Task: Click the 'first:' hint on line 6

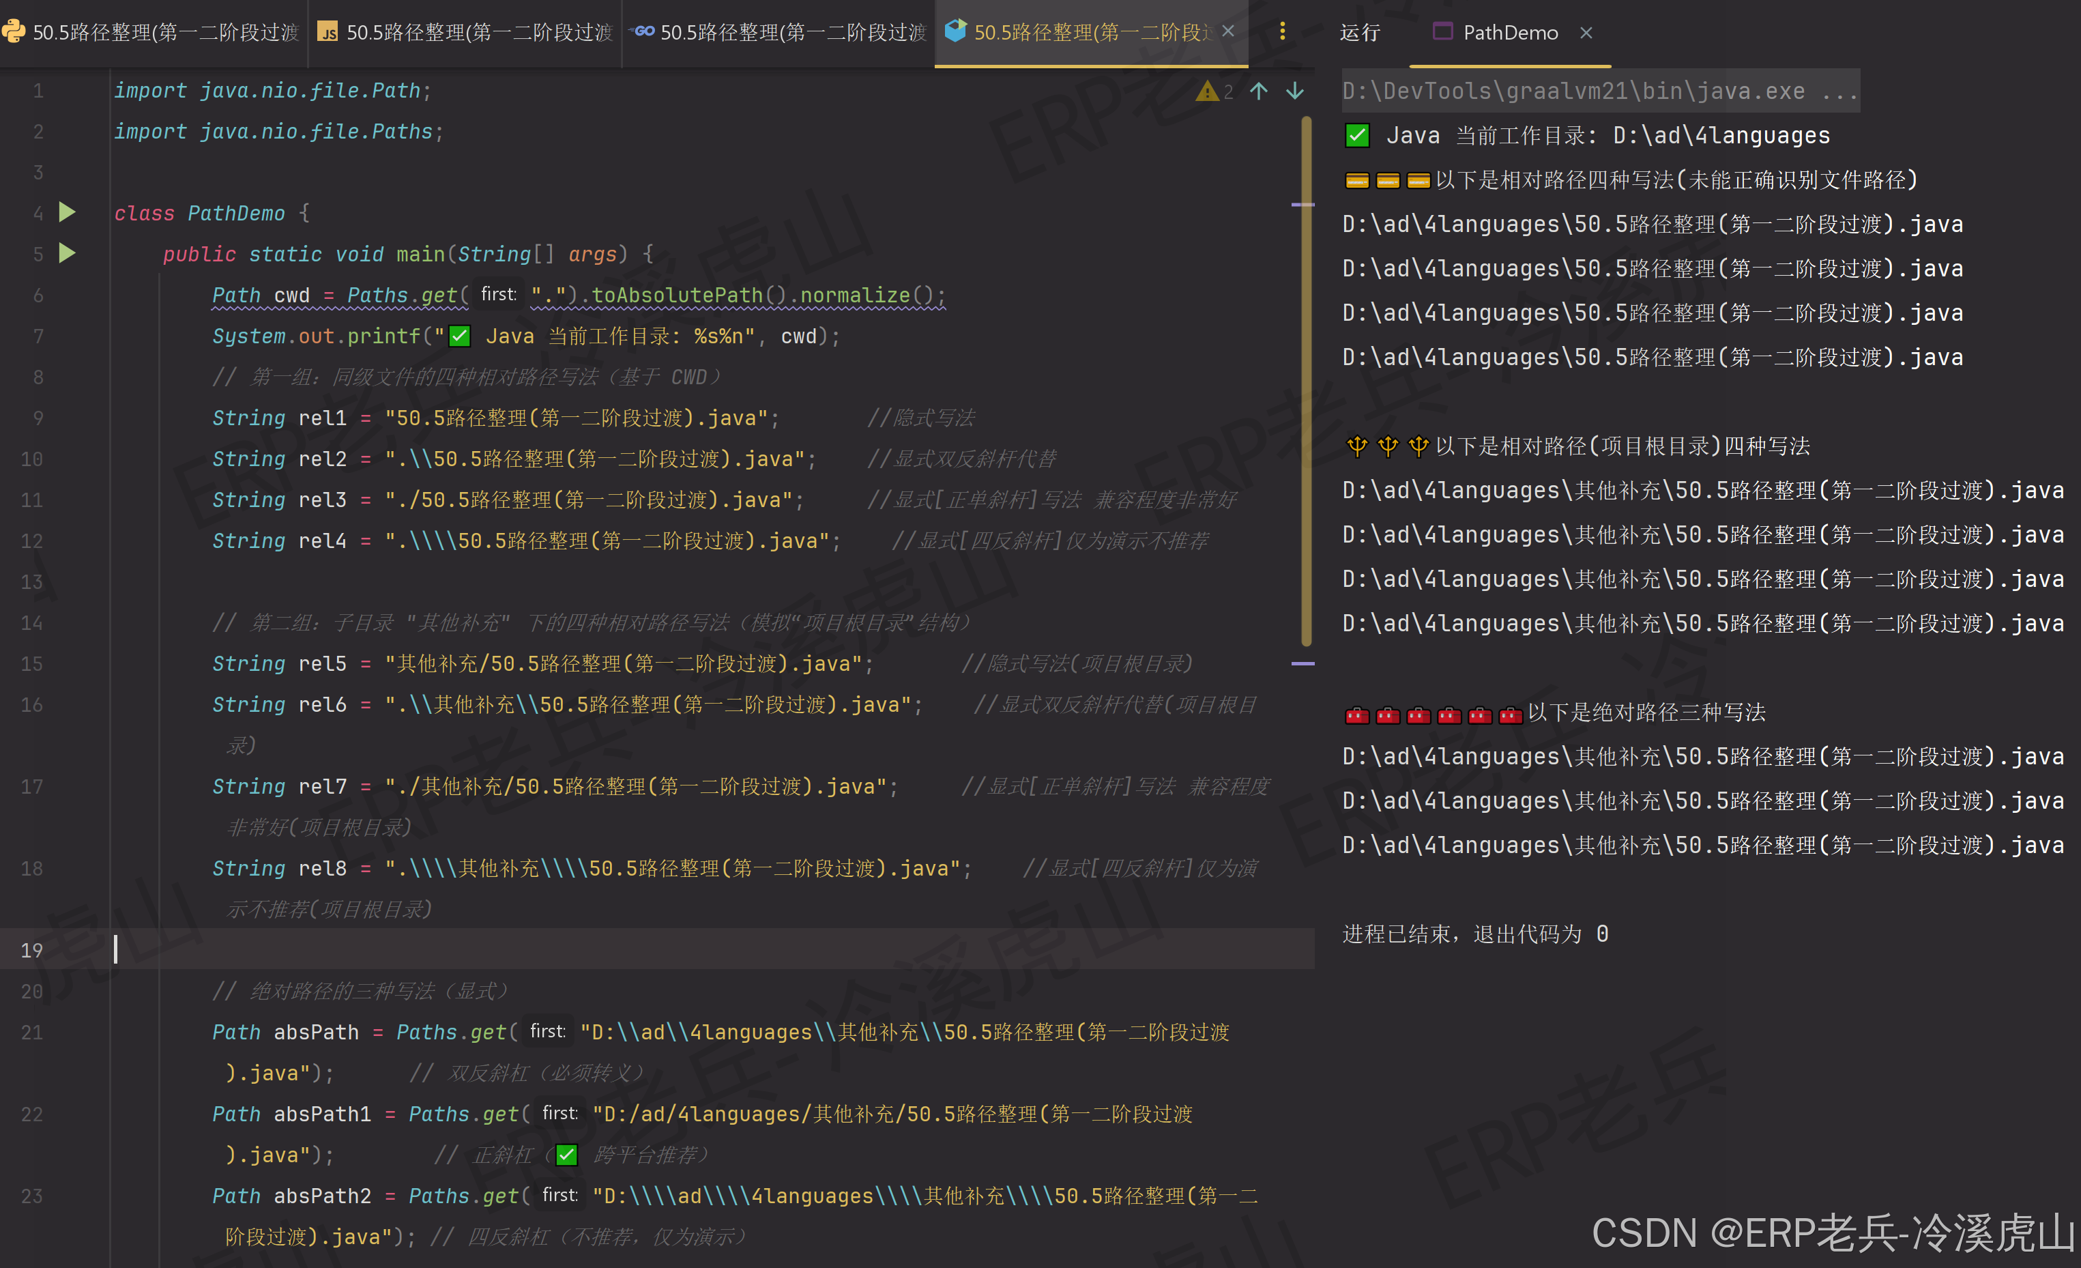Action: (498, 295)
